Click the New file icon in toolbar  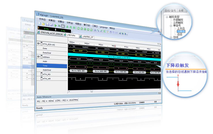pyautogui.click(x=40, y=23)
